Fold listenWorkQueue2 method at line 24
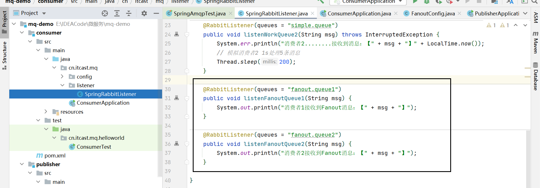The height and width of the screenshot is (188, 540). [x=187, y=35]
